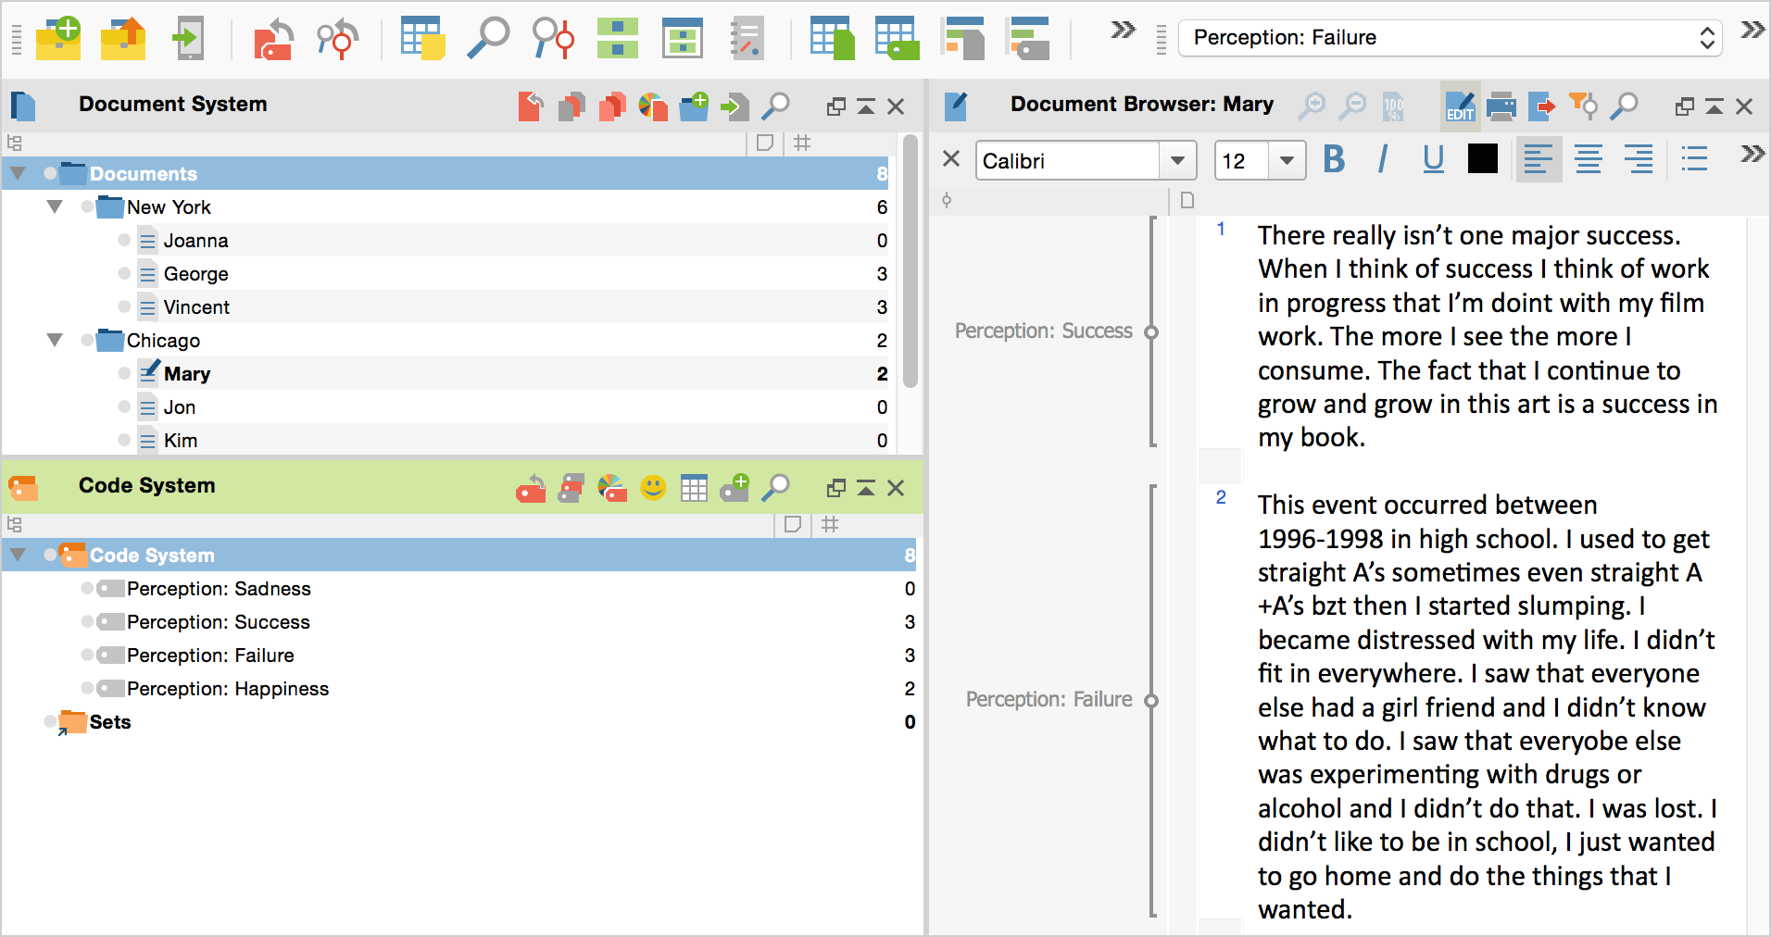Print the document using the printer icon
The image size is (1771, 937).
click(1501, 106)
